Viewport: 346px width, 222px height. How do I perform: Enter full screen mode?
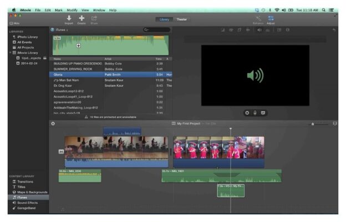(335, 16)
